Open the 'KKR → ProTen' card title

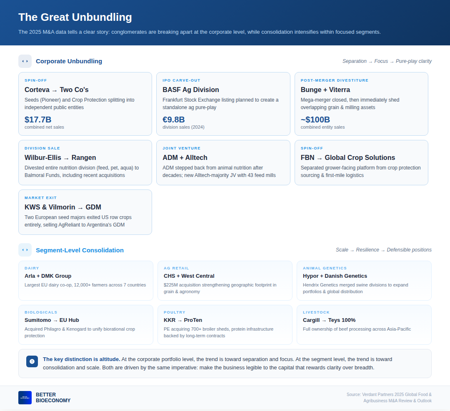pyautogui.click(x=183, y=320)
